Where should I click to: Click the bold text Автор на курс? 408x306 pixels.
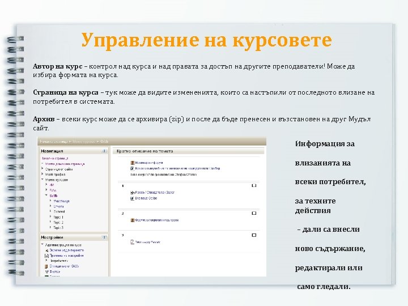coord(57,67)
